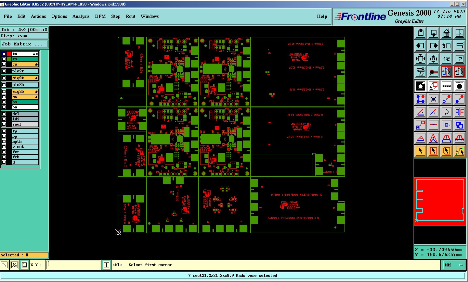468x282 pixels.
Task: Click the red color swatch of 'to' layer
Action: 9,54
